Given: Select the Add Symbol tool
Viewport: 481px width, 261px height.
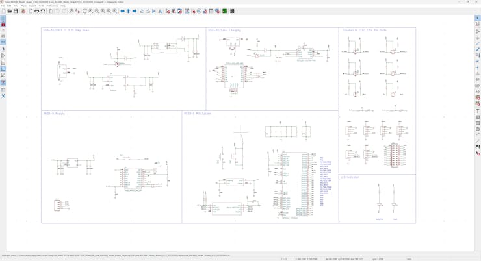Looking at the screenshot, I should 478,31.
